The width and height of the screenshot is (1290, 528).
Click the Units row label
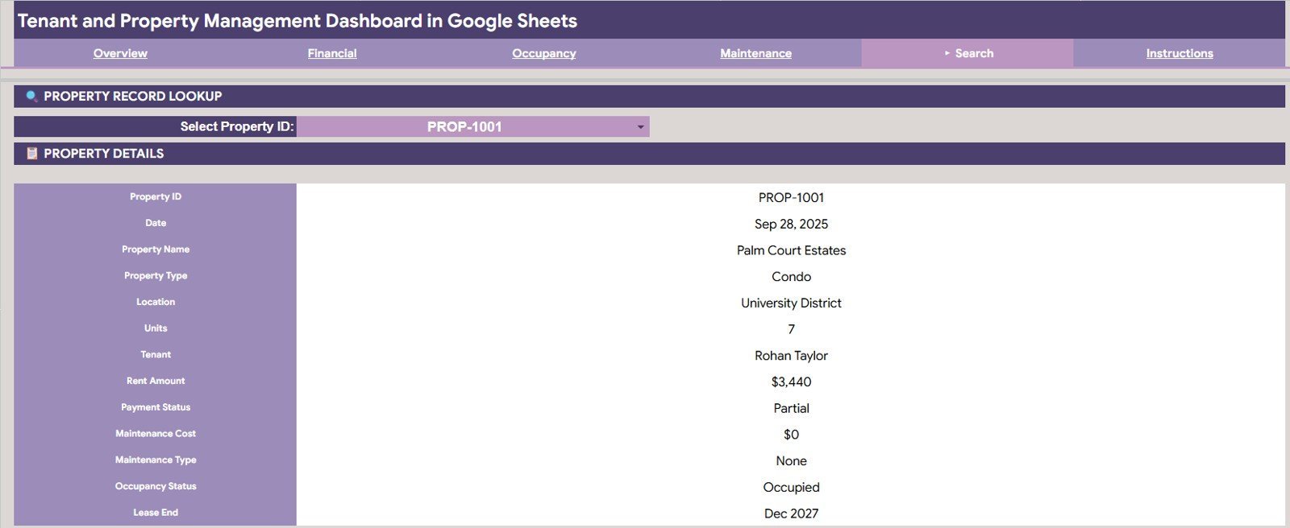coord(156,328)
